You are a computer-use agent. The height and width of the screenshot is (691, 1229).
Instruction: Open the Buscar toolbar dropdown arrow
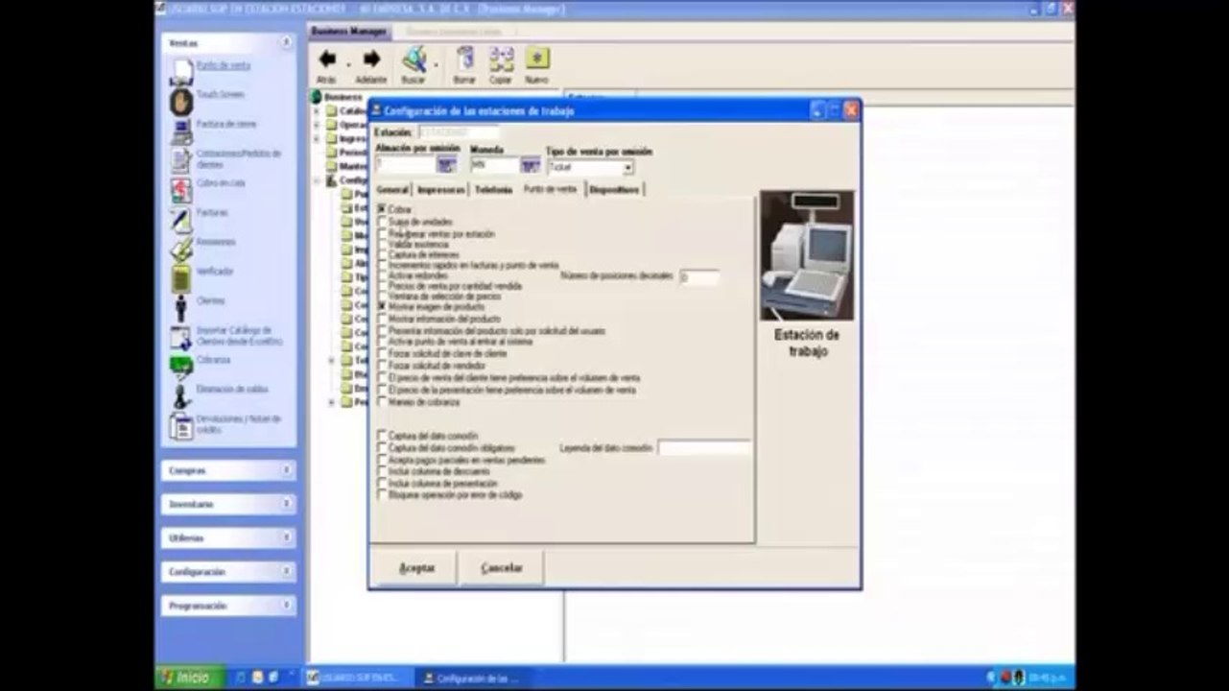tap(436, 63)
